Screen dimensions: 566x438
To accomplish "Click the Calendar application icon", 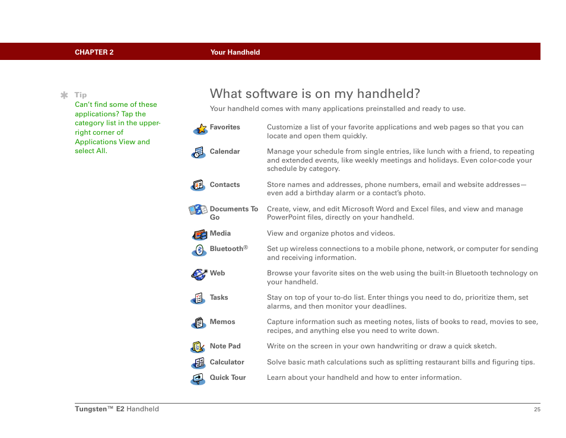I will pyautogui.click(x=198, y=153).
